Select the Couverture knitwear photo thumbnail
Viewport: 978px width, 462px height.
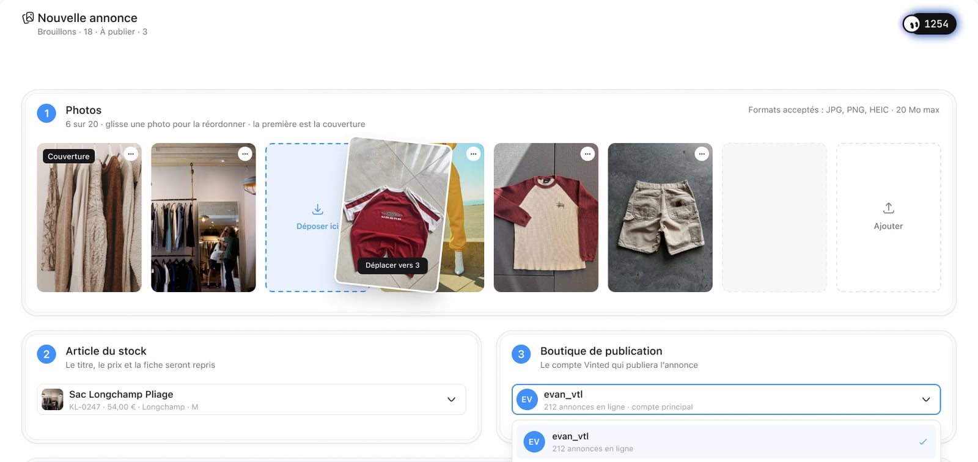[89, 218]
